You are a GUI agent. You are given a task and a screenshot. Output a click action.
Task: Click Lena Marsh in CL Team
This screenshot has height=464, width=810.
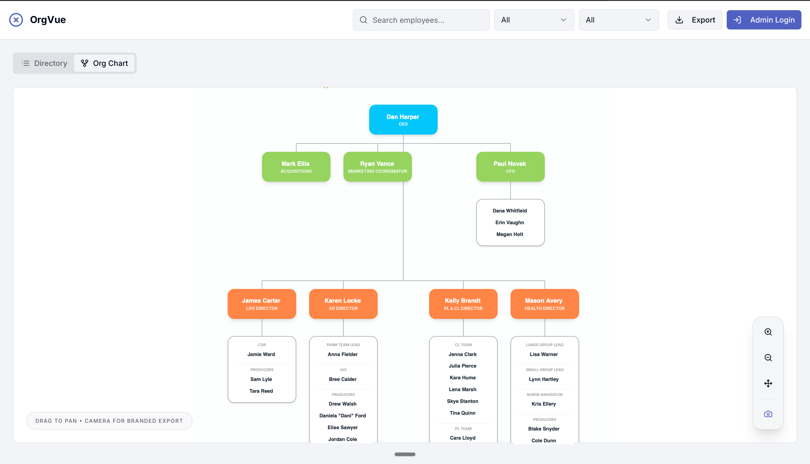point(462,390)
